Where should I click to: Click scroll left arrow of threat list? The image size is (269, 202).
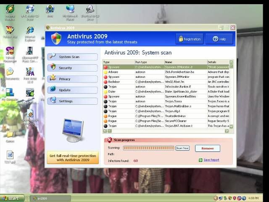(x=105, y=131)
